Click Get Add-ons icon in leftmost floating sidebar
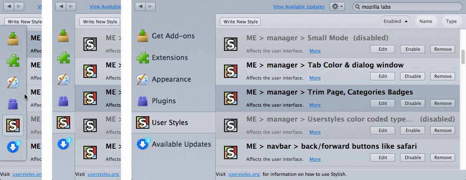The height and width of the screenshot is (180, 466). [13, 38]
